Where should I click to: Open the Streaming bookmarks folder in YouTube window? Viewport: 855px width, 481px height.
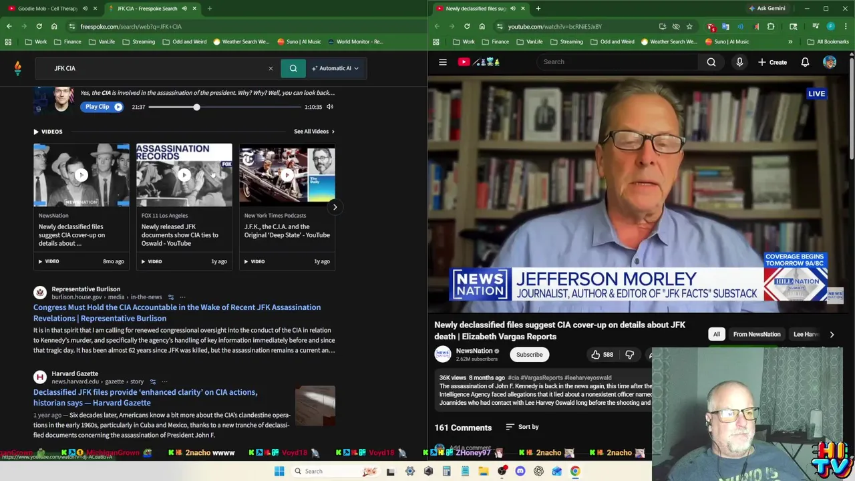(566, 41)
